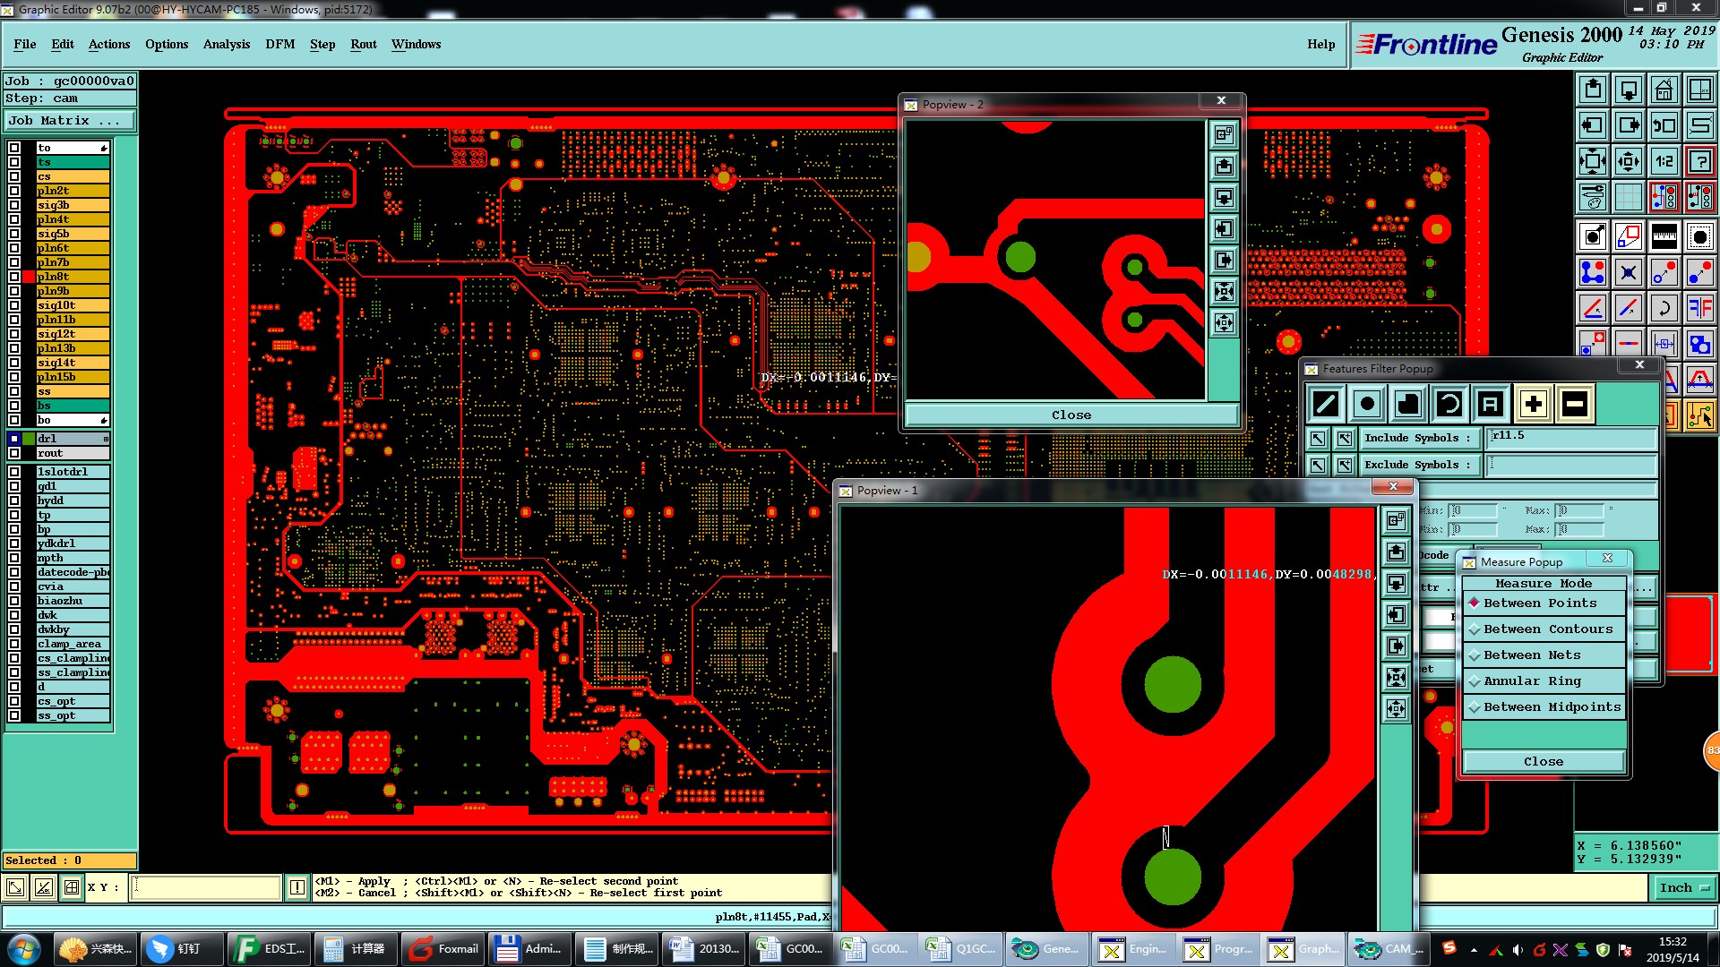Open the Inch units dropdown
Viewport: 1720px width, 967px height.
[1684, 888]
